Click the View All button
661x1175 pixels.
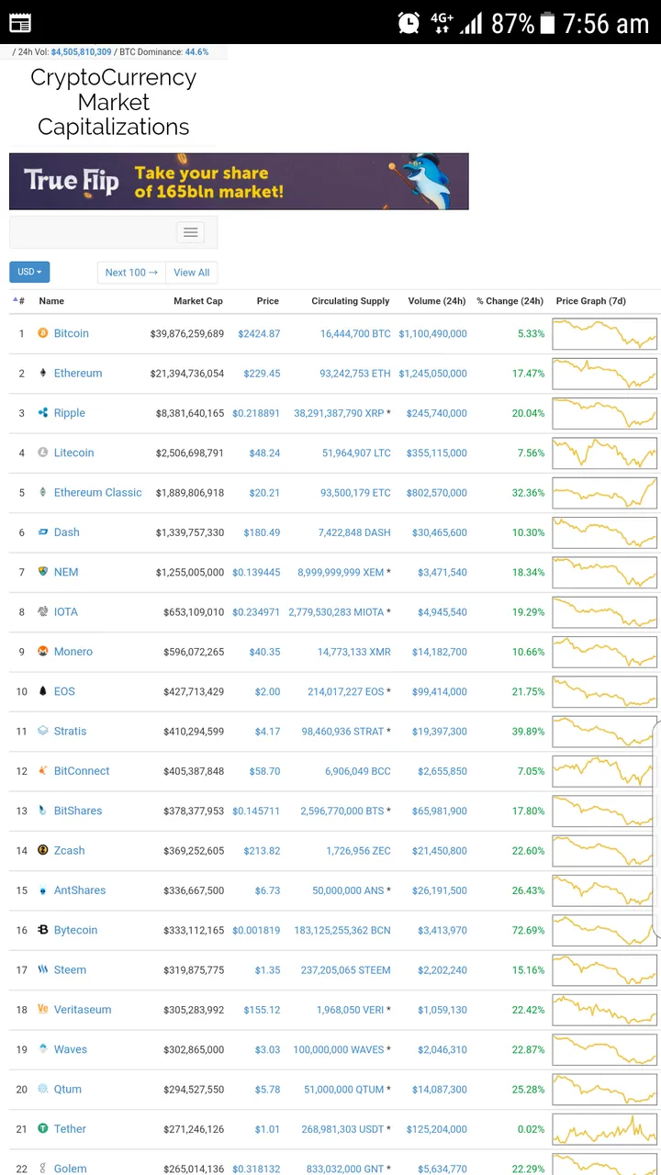click(x=192, y=273)
